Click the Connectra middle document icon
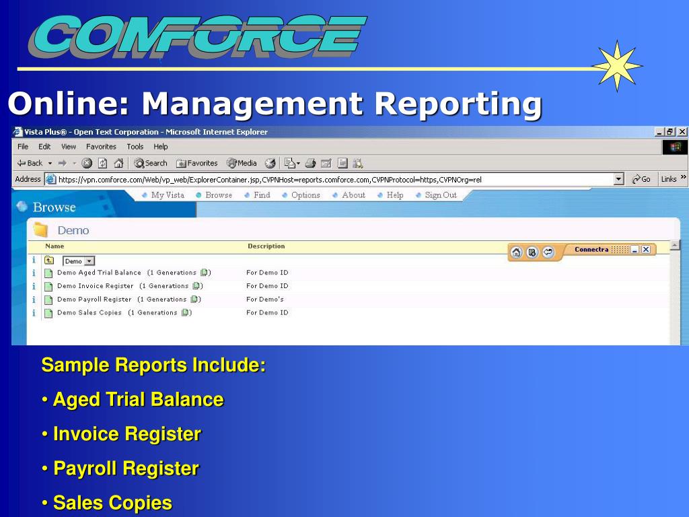 pos(532,252)
